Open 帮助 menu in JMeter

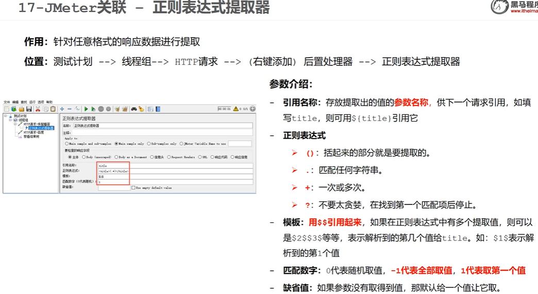(49, 102)
